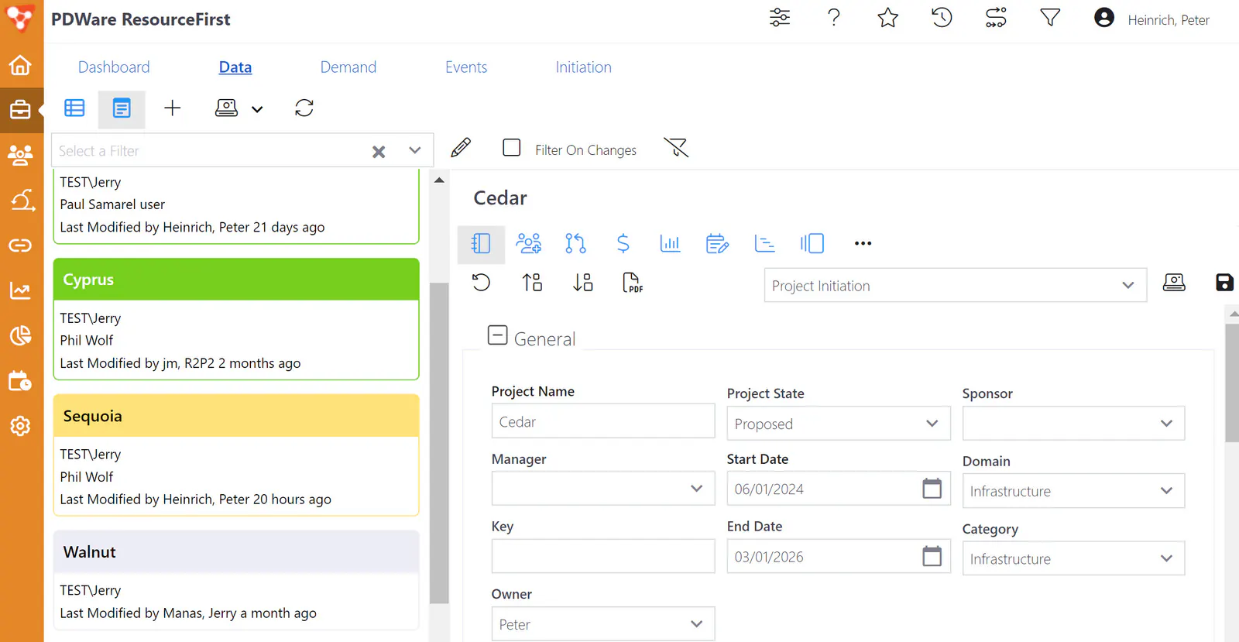Viewport: 1239px width, 642px height.
Task: Clear filters with crossed funnel icon
Action: [676, 147]
